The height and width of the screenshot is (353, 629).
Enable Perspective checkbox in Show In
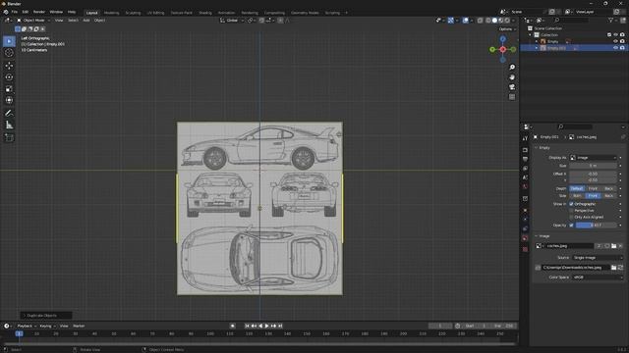[571, 211]
